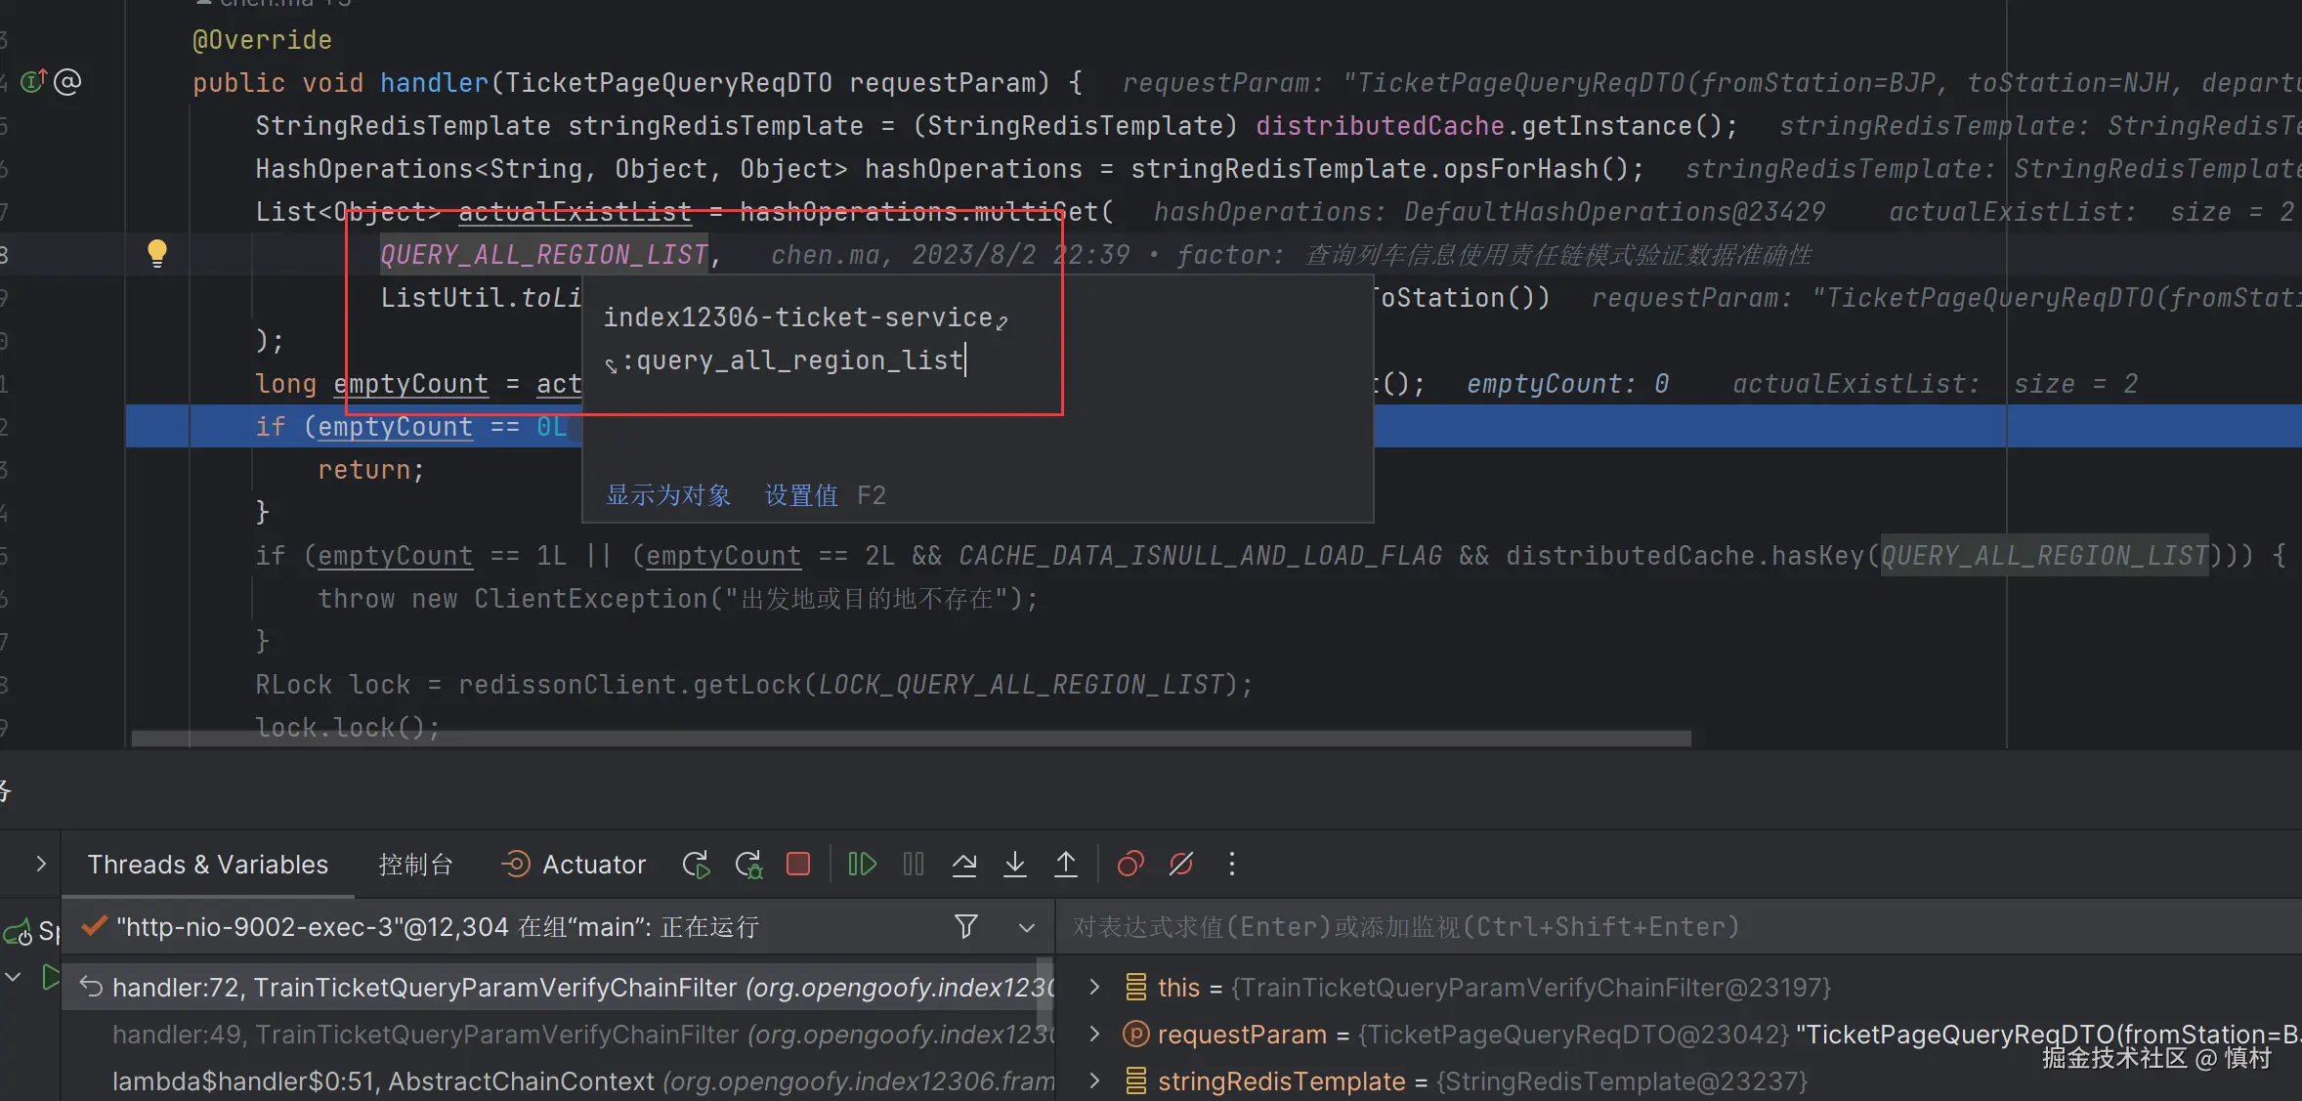Click the evaluate expression input field
The image size is (2302, 1101).
coord(1563,927)
